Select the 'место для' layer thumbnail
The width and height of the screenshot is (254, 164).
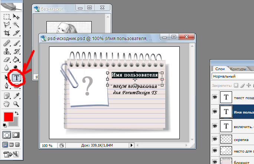226,151
